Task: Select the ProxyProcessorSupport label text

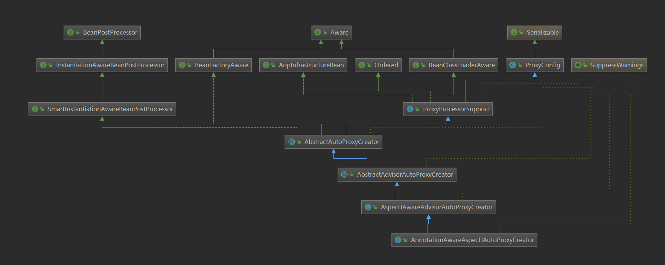Action: tap(456, 109)
